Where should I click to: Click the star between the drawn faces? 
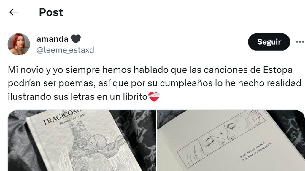[x=221, y=133]
